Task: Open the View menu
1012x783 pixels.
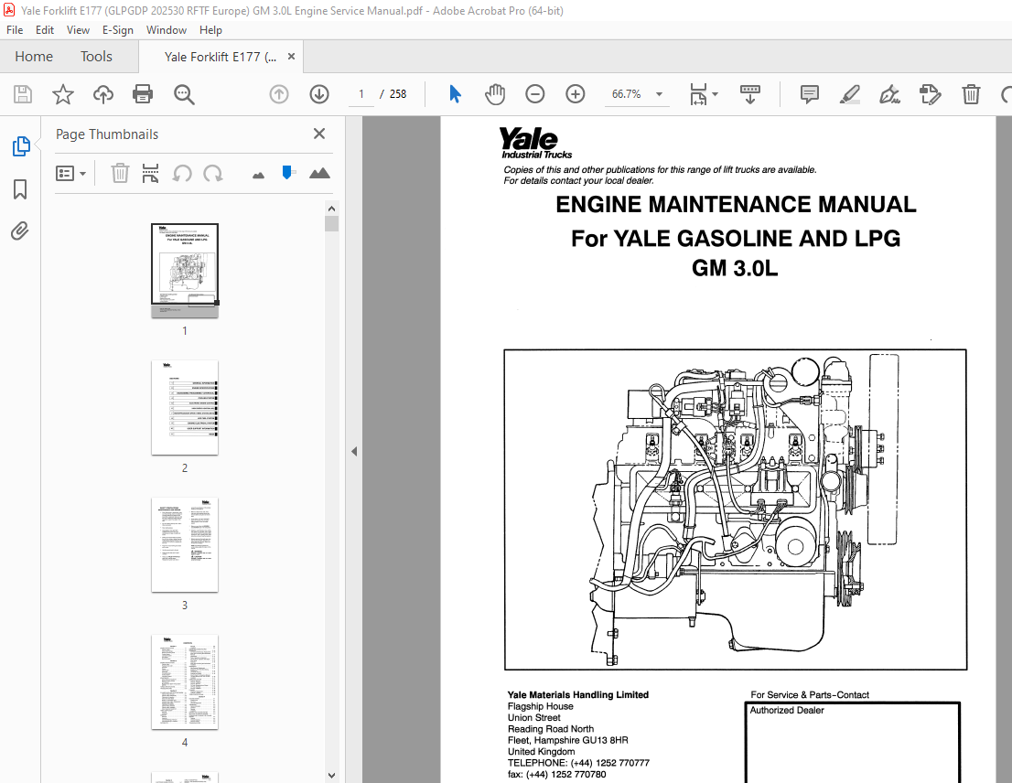Action: [x=78, y=29]
